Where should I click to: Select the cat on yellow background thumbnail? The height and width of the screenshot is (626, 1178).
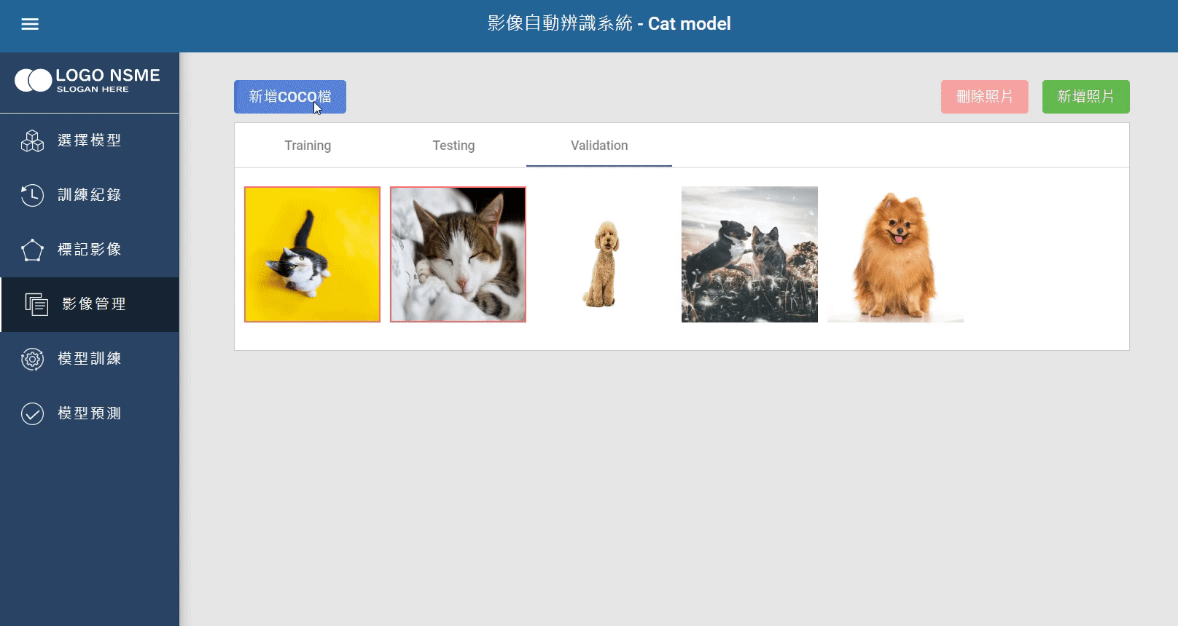(312, 254)
